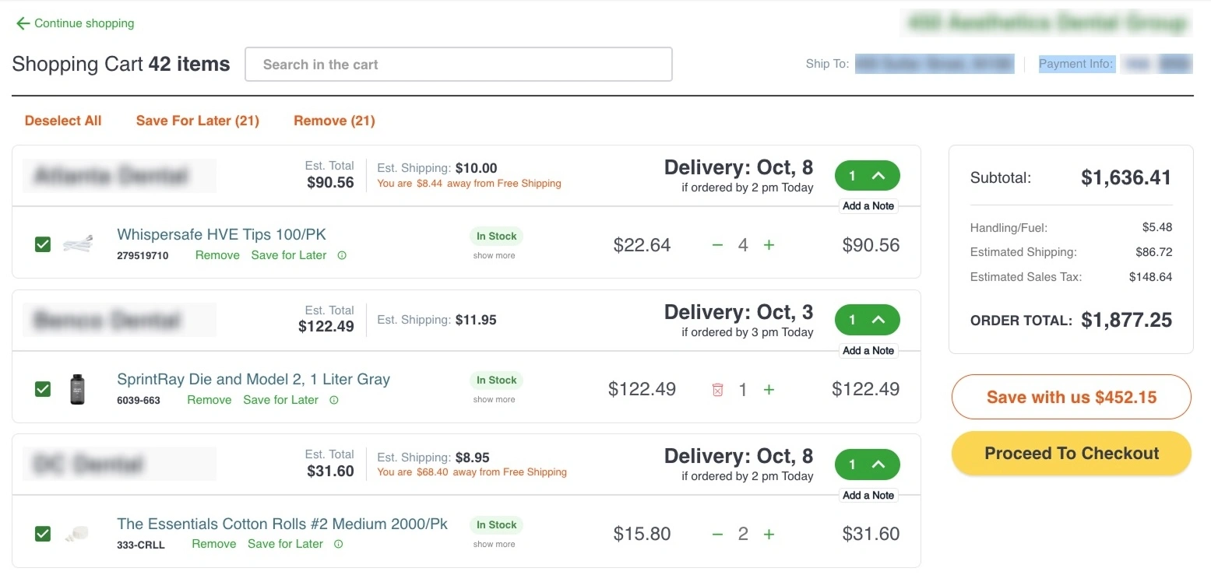Toggle the Essentials Cotton Rolls checkbox
The width and height of the screenshot is (1211, 575).
43,533
